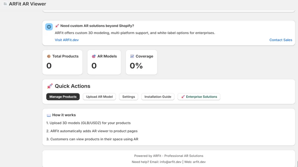Viewport: 298px width, 167px height.
Task: Click the info@arfit.dev email text
Action: 171,162
